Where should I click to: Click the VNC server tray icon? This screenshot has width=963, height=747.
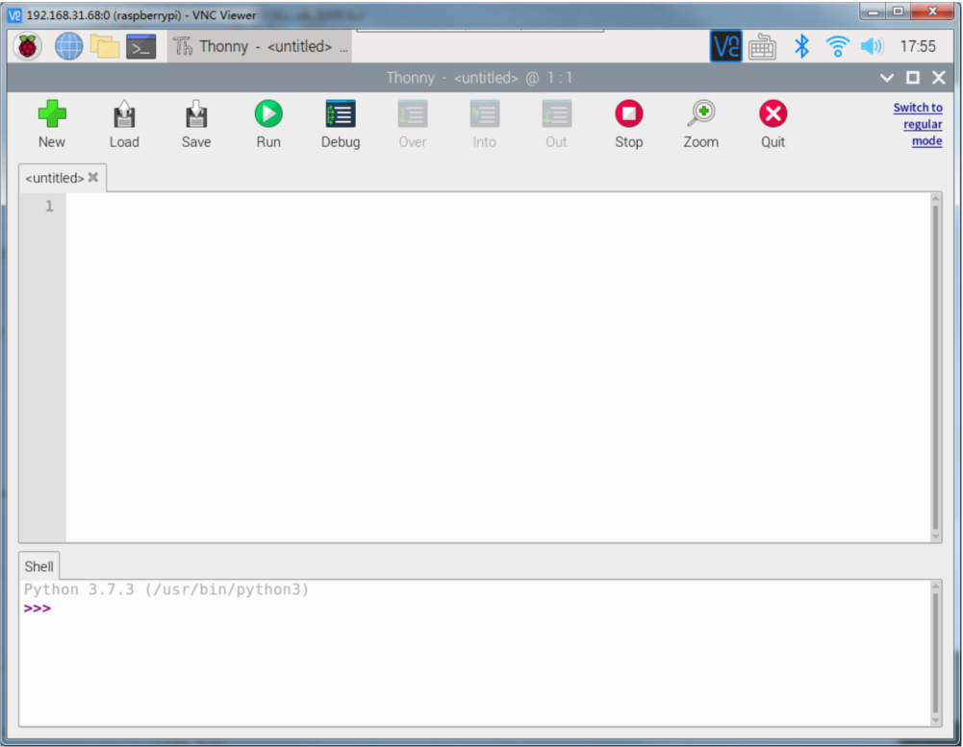click(x=726, y=46)
